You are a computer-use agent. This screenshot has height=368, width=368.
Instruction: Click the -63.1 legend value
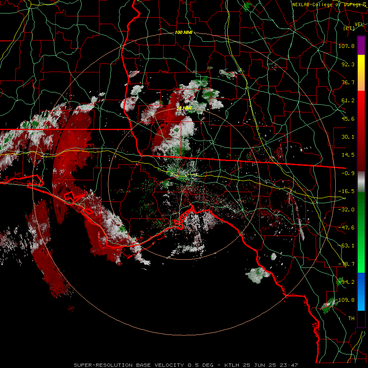tap(346, 246)
